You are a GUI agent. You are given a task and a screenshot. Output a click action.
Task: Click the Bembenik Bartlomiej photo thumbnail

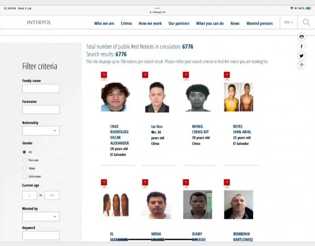[x=238, y=204]
